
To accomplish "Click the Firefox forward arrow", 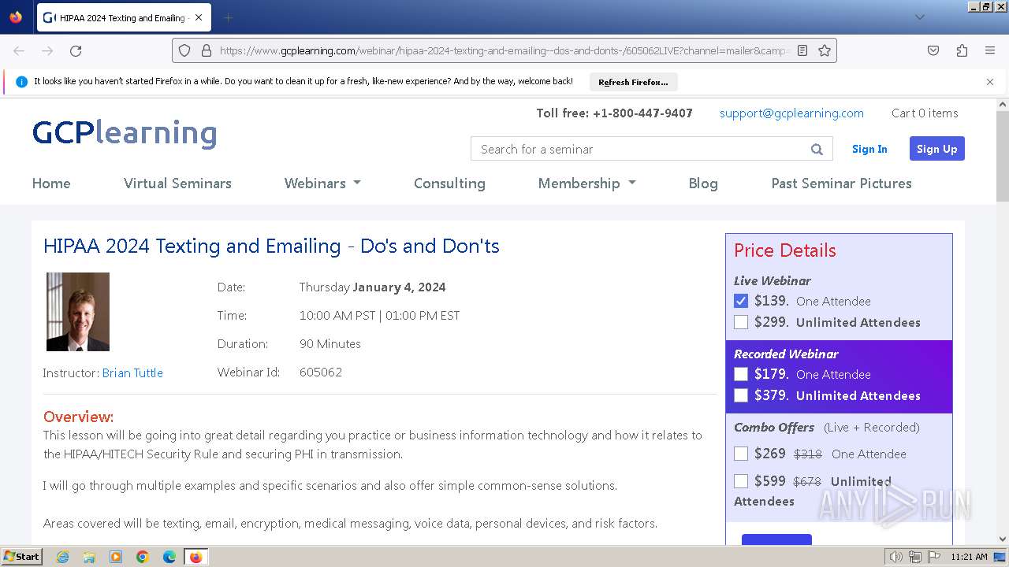I will pos(47,50).
